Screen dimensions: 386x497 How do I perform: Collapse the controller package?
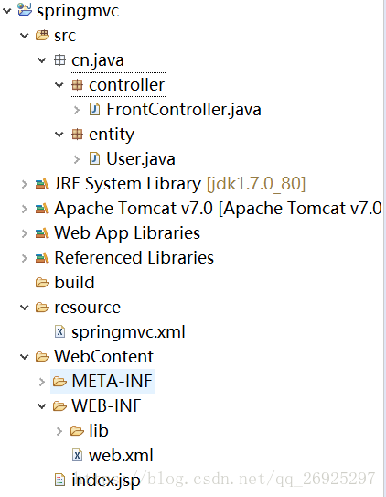coord(59,84)
